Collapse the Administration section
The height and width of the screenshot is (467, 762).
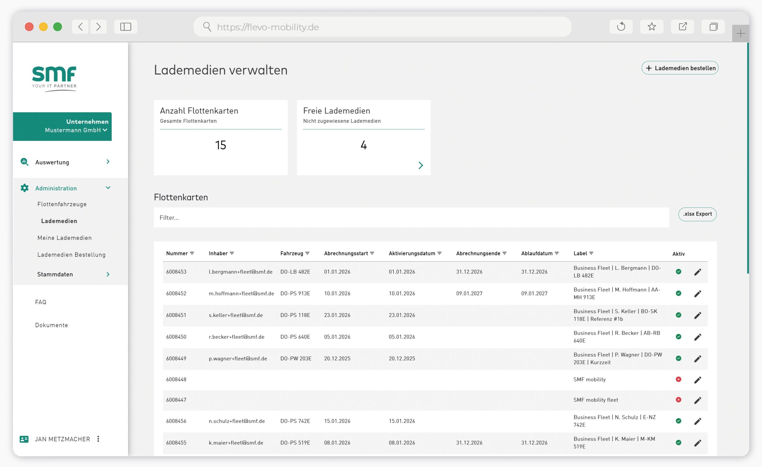pyautogui.click(x=108, y=188)
